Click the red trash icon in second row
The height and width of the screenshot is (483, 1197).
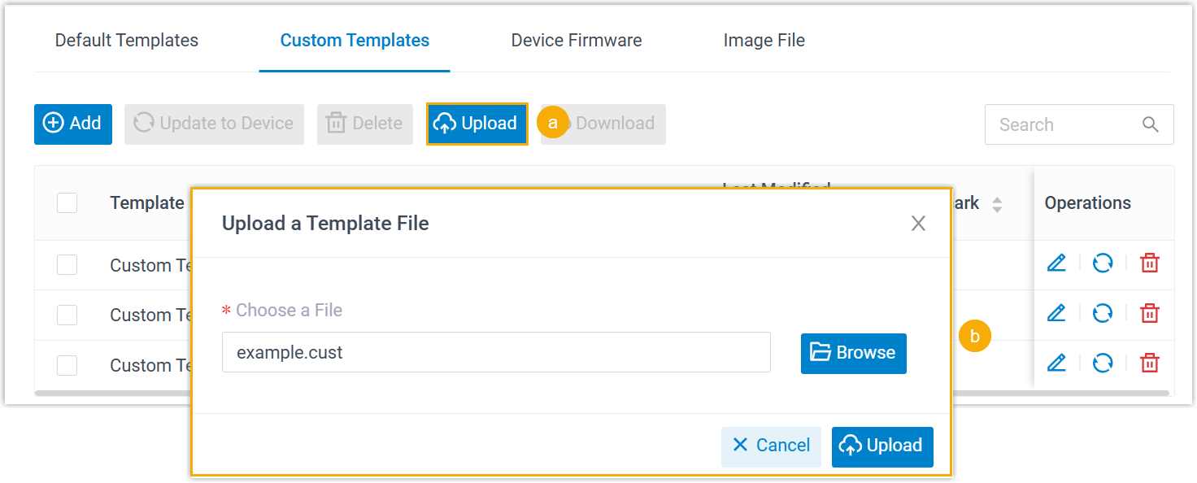(x=1150, y=313)
